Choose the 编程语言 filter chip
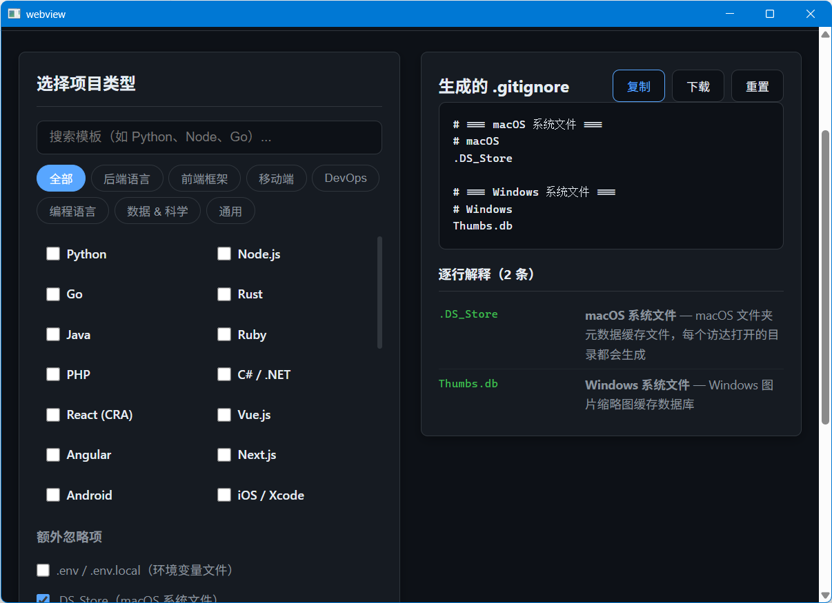832x603 pixels. (x=72, y=211)
